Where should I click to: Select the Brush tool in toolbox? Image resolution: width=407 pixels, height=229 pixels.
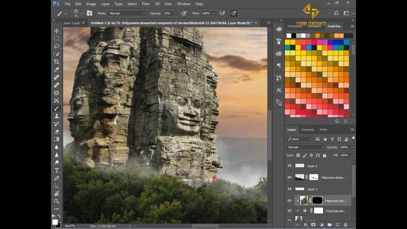pyautogui.click(x=57, y=108)
